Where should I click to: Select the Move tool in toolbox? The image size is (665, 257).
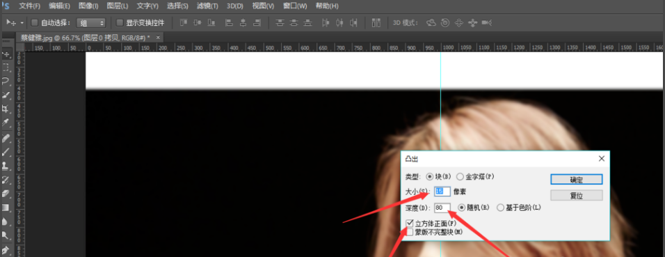click(x=6, y=54)
